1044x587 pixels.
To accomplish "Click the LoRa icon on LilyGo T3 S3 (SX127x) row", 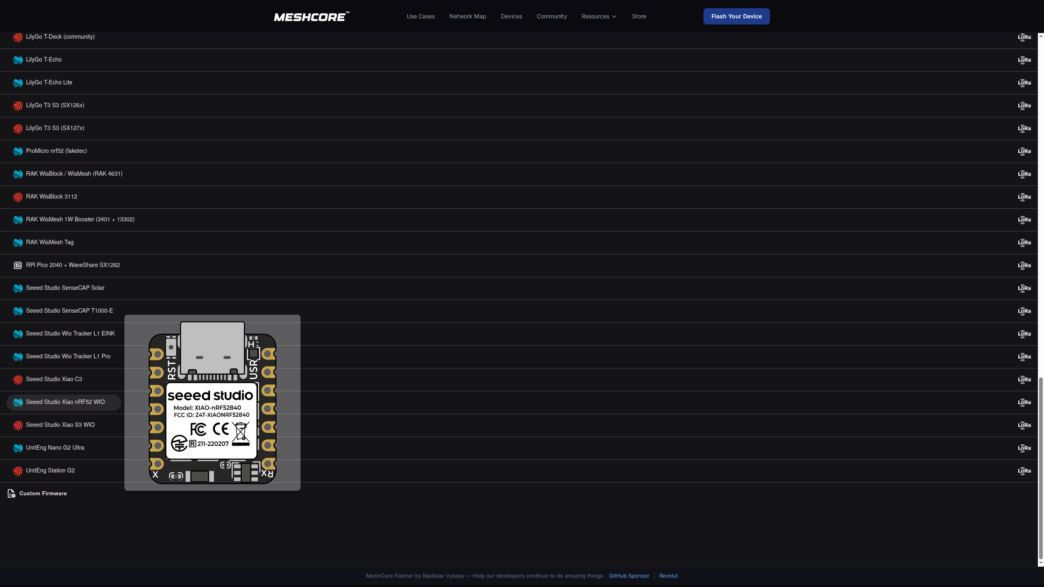I will (x=1024, y=128).
